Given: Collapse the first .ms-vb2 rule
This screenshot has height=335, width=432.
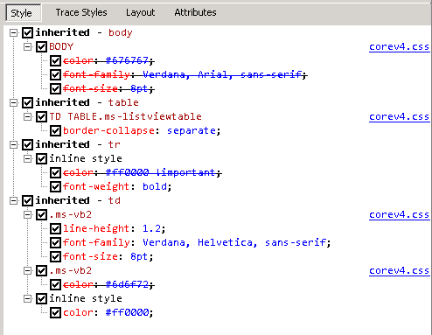Looking at the screenshot, I should (x=27, y=214).
